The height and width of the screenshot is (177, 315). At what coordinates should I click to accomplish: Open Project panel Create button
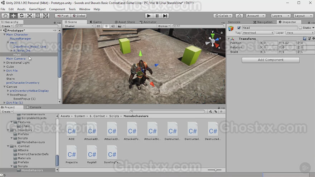(x=7, y=112)
